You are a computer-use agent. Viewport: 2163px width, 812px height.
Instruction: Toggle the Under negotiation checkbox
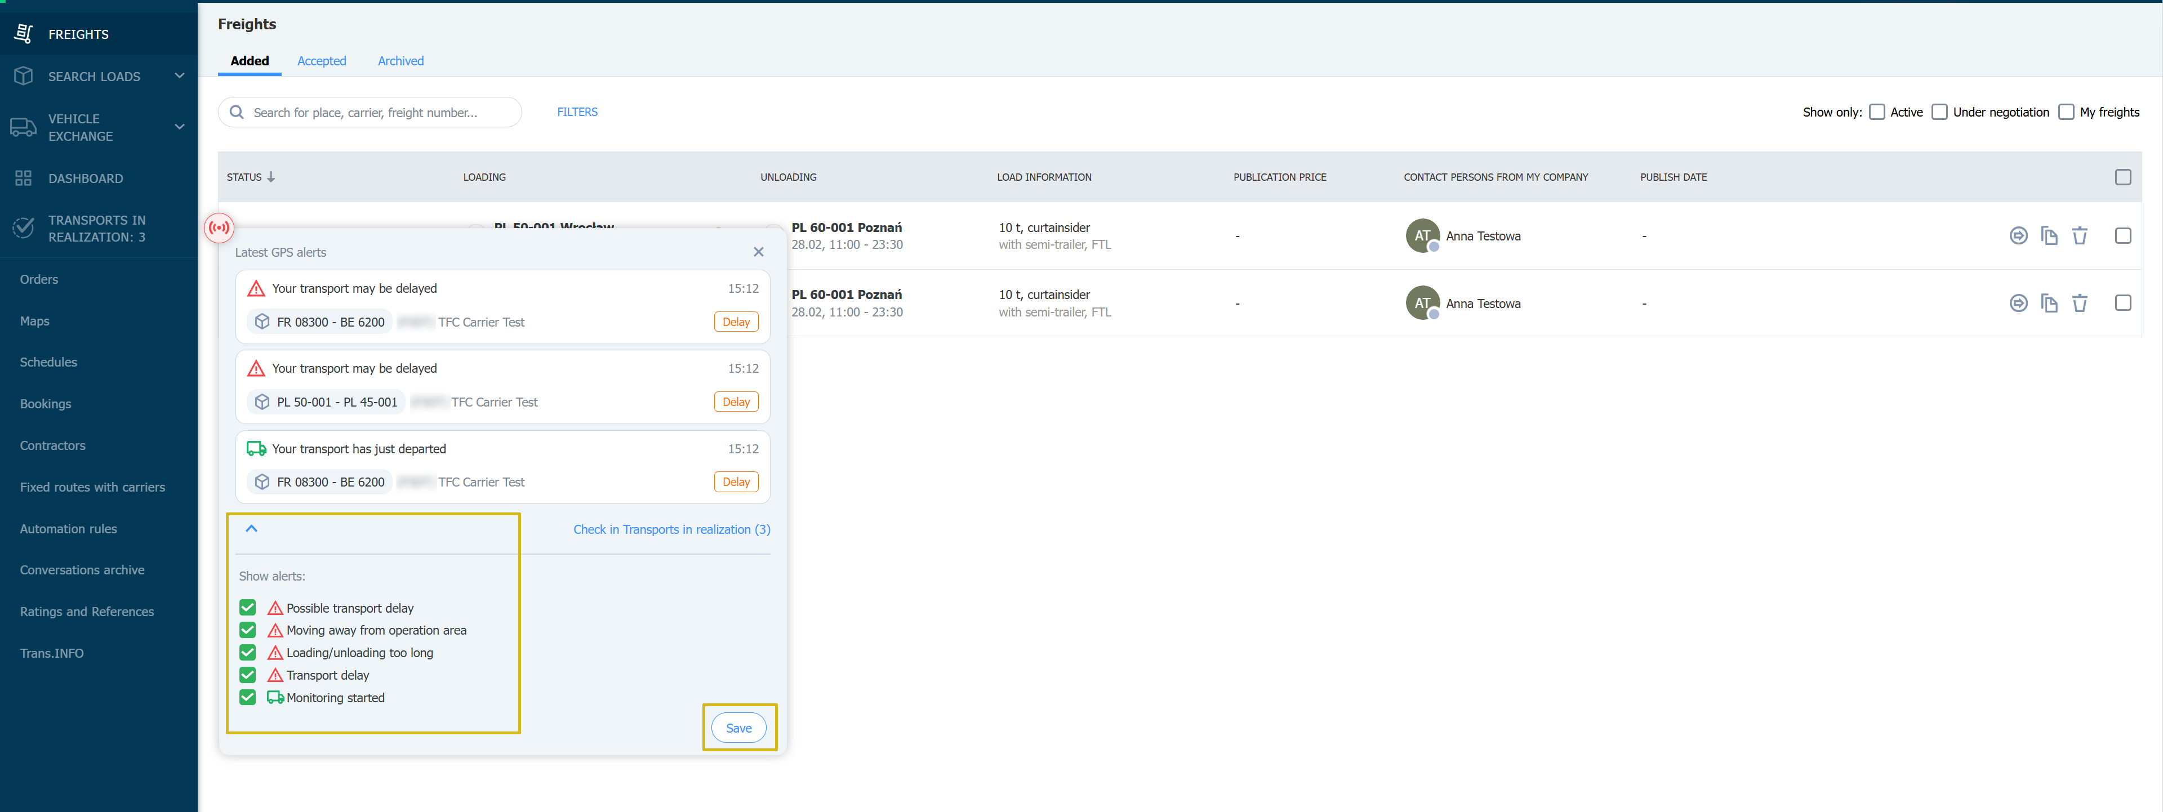click(x=1939, y=111)
